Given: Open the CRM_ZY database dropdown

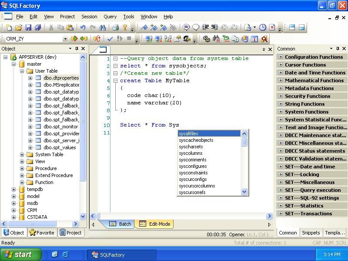Looking at the screenshot, I should [x=65, y=39].
